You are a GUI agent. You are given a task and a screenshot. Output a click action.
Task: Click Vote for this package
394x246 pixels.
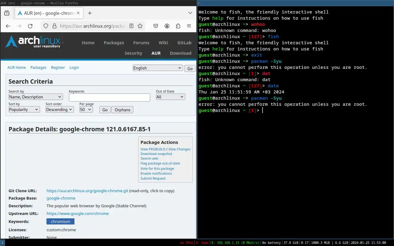[157, 169]
